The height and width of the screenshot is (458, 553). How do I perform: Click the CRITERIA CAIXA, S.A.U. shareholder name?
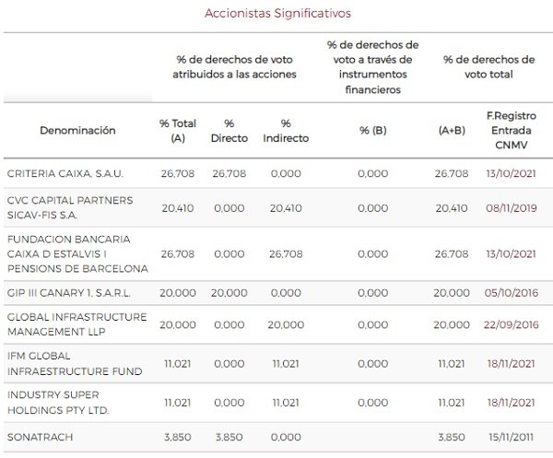(x=65, y=173)
